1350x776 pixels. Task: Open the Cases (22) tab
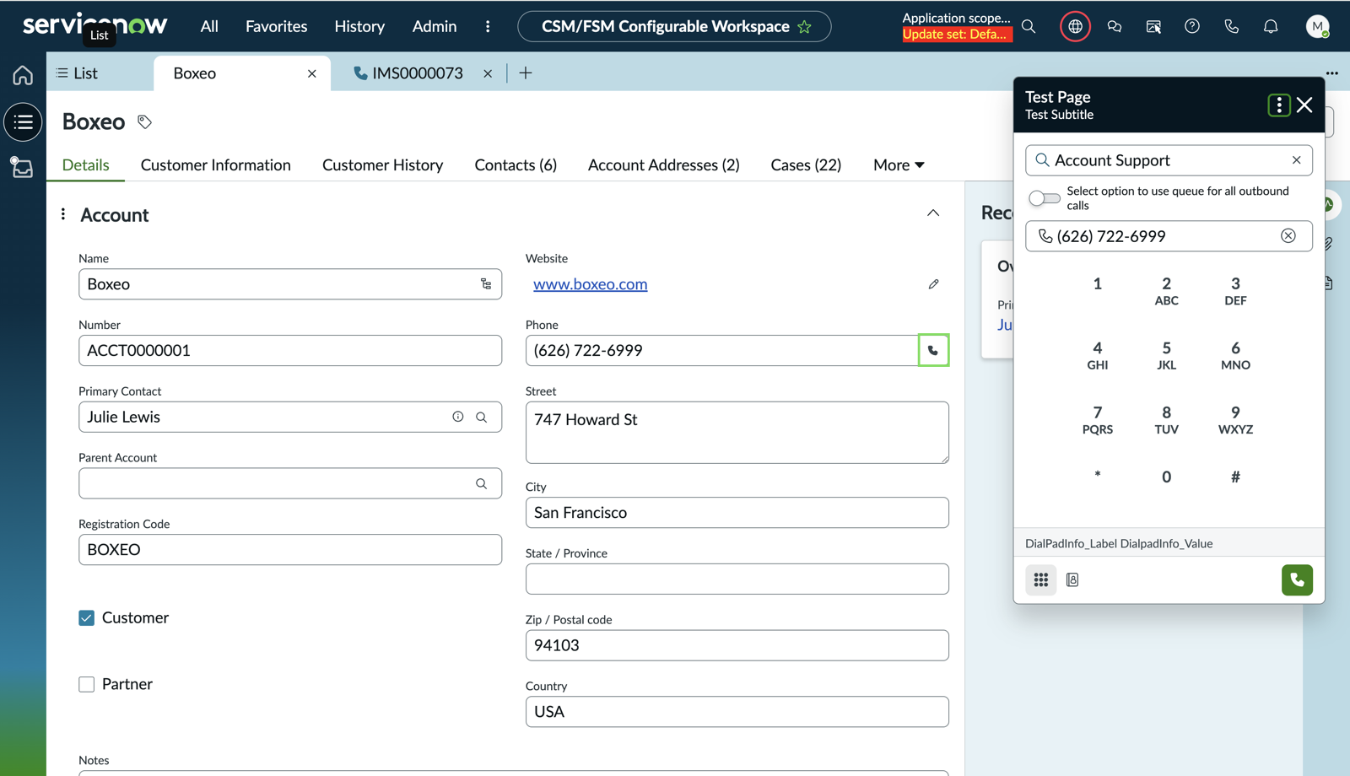806,165
